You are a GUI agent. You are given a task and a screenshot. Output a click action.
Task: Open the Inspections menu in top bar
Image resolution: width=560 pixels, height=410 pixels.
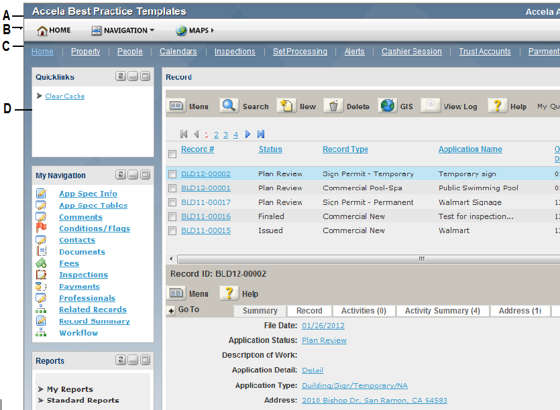pyautogui.click(x=235, y=52)
